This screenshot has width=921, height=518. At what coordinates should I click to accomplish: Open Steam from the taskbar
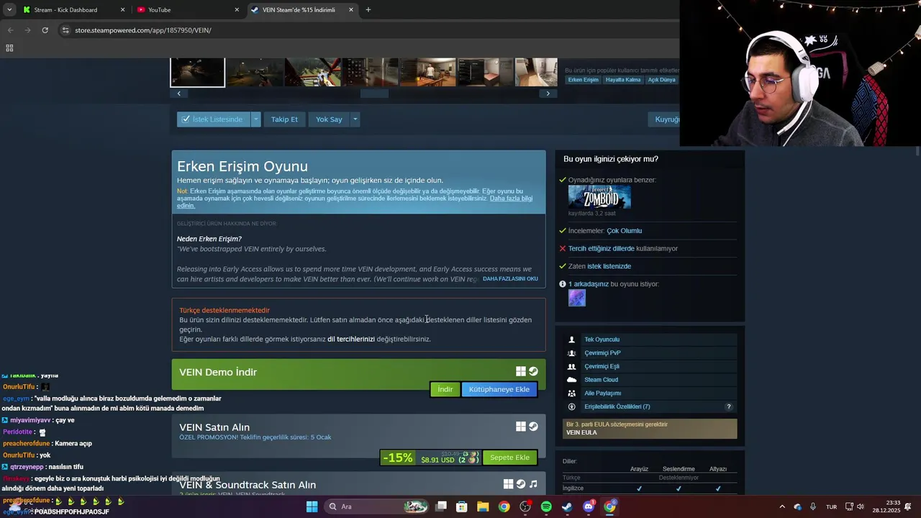[567, 506]
